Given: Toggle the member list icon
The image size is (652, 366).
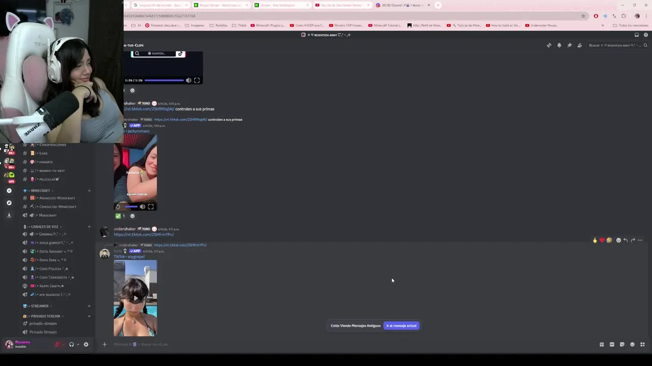Looking at the screenshot, I should 580,45.
